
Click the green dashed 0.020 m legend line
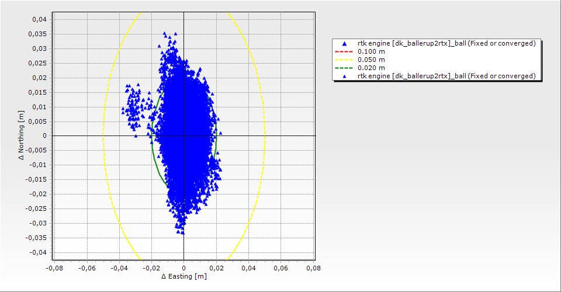tap(344, 68)
